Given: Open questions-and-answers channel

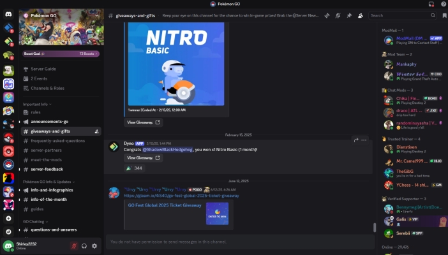Looking at the screenshot, I should click(x=61, y=230).
